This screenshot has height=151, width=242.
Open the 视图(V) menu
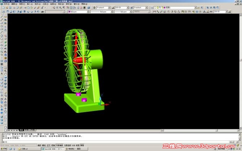coord(22,4)
